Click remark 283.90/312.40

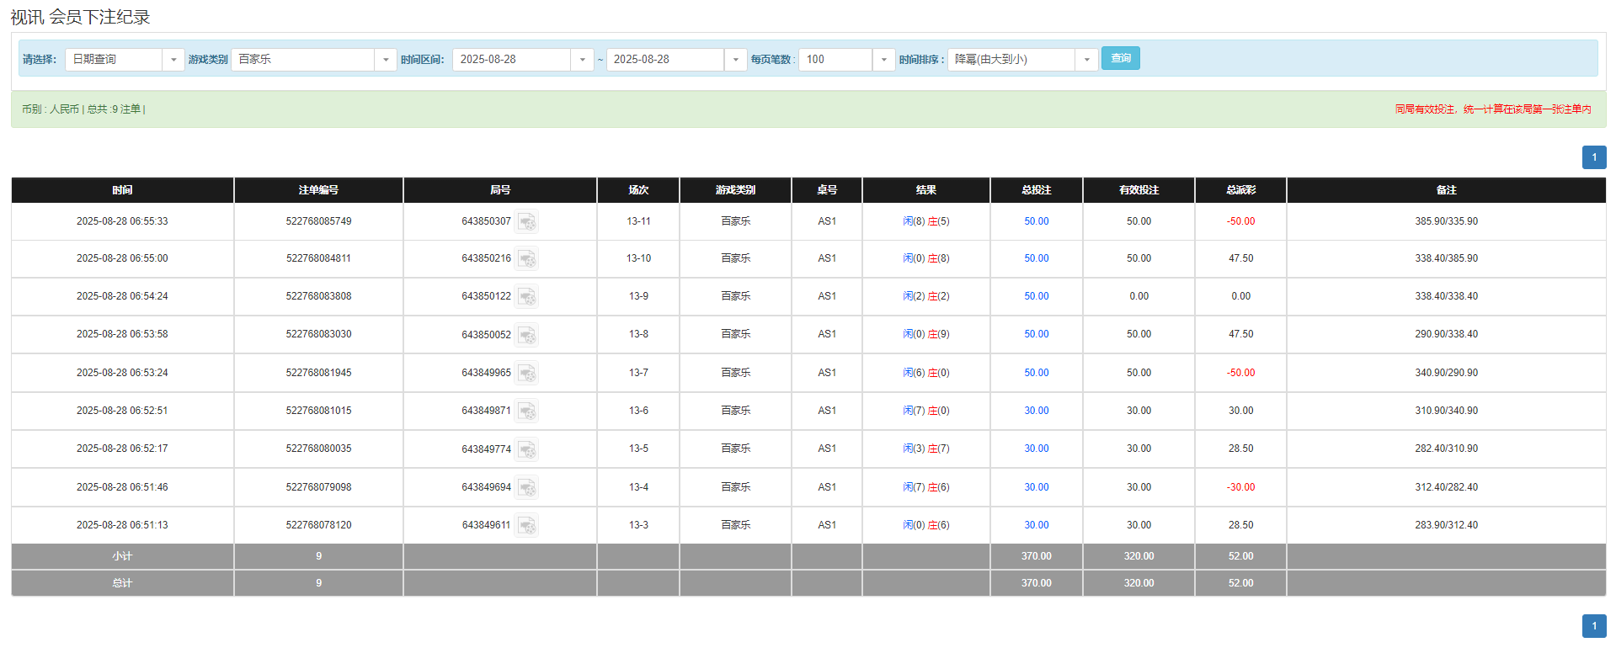1446,525
